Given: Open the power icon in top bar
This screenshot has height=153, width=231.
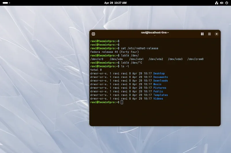Looking at the screenshot, I should 227,3.
